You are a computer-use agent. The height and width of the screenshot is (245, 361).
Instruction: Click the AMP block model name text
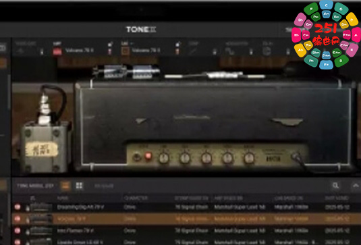pos(79,50)
